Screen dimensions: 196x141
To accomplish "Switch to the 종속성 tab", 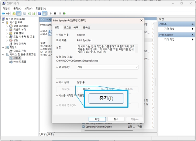I will (x=86, y=28).
